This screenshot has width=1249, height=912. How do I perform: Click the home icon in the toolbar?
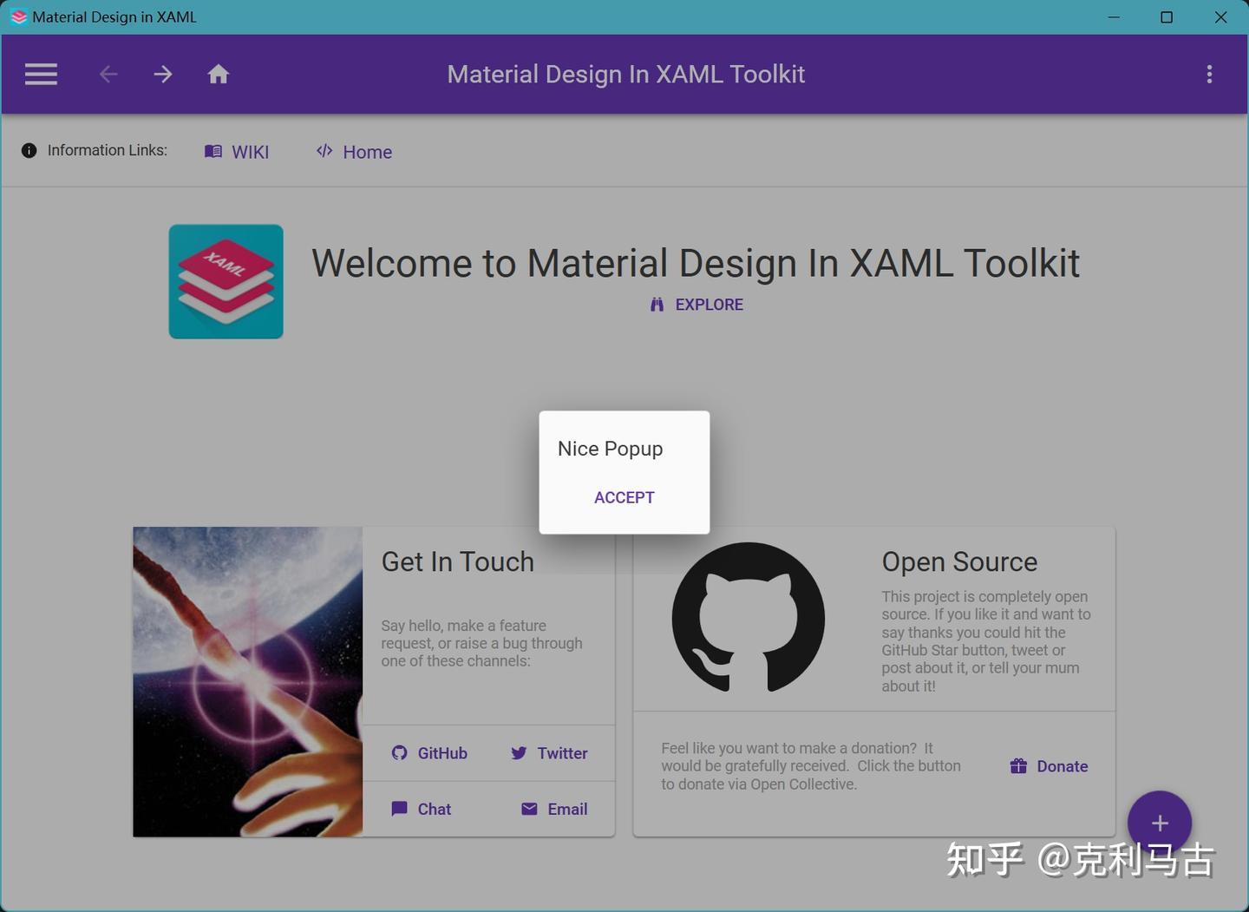pyautogui.click(x=218, y=74)
